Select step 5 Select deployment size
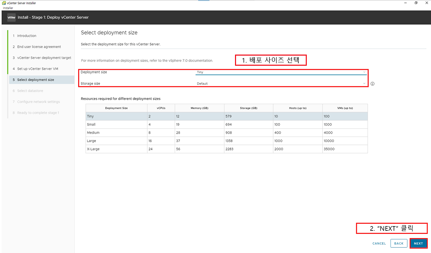This screenshot has height=253, width=431. click(x=41, y=80)
